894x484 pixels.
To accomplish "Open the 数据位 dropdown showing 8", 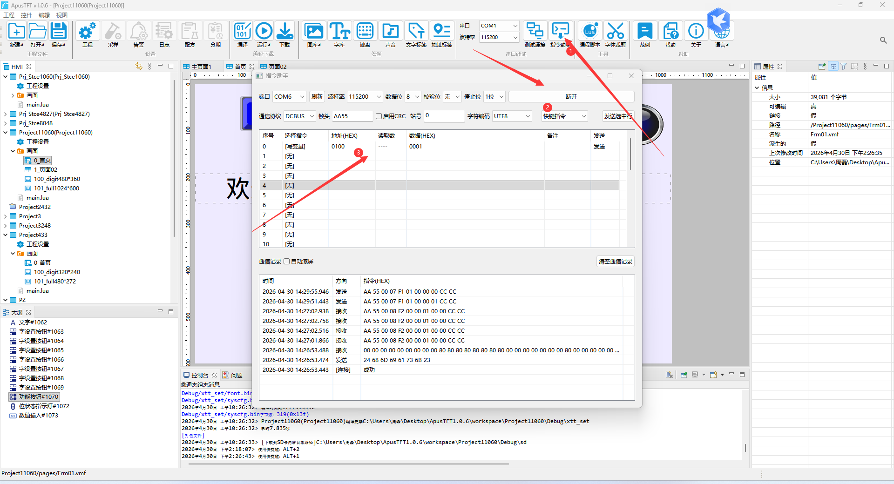I will (x=413, y=97).
